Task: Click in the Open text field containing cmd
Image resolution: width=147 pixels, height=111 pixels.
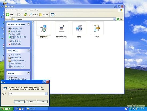Action: [27, 94]
